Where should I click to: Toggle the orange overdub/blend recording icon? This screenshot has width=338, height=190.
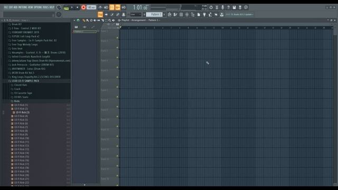tap(118, 7)
